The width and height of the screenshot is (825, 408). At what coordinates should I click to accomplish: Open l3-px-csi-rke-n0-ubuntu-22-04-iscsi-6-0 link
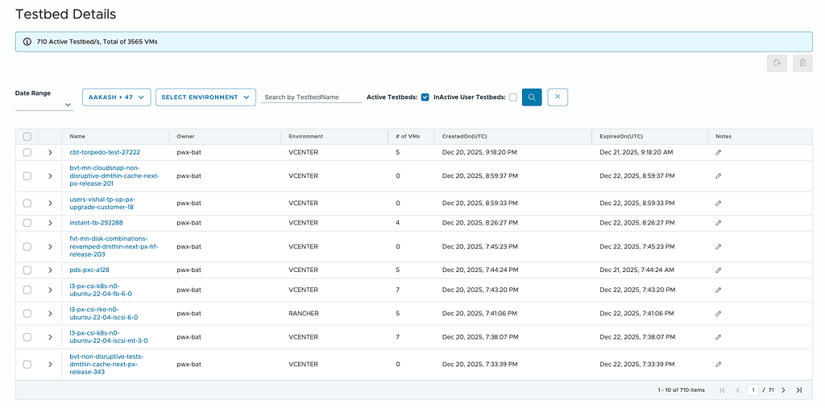click(104, 313)
